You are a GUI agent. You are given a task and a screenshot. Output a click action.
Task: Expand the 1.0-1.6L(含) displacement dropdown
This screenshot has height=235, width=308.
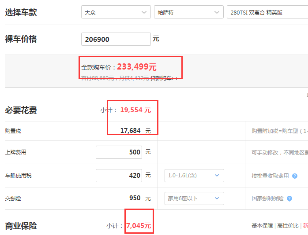[x=194, y=176]
